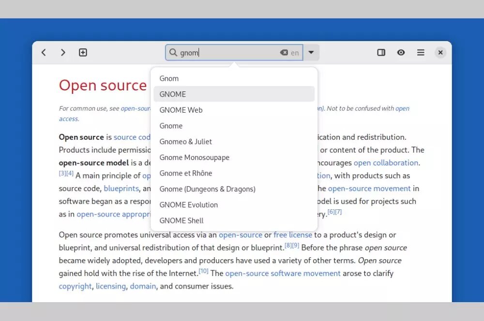Click citation reference [10]
The image size is (484, 321).
pos(203,271)
